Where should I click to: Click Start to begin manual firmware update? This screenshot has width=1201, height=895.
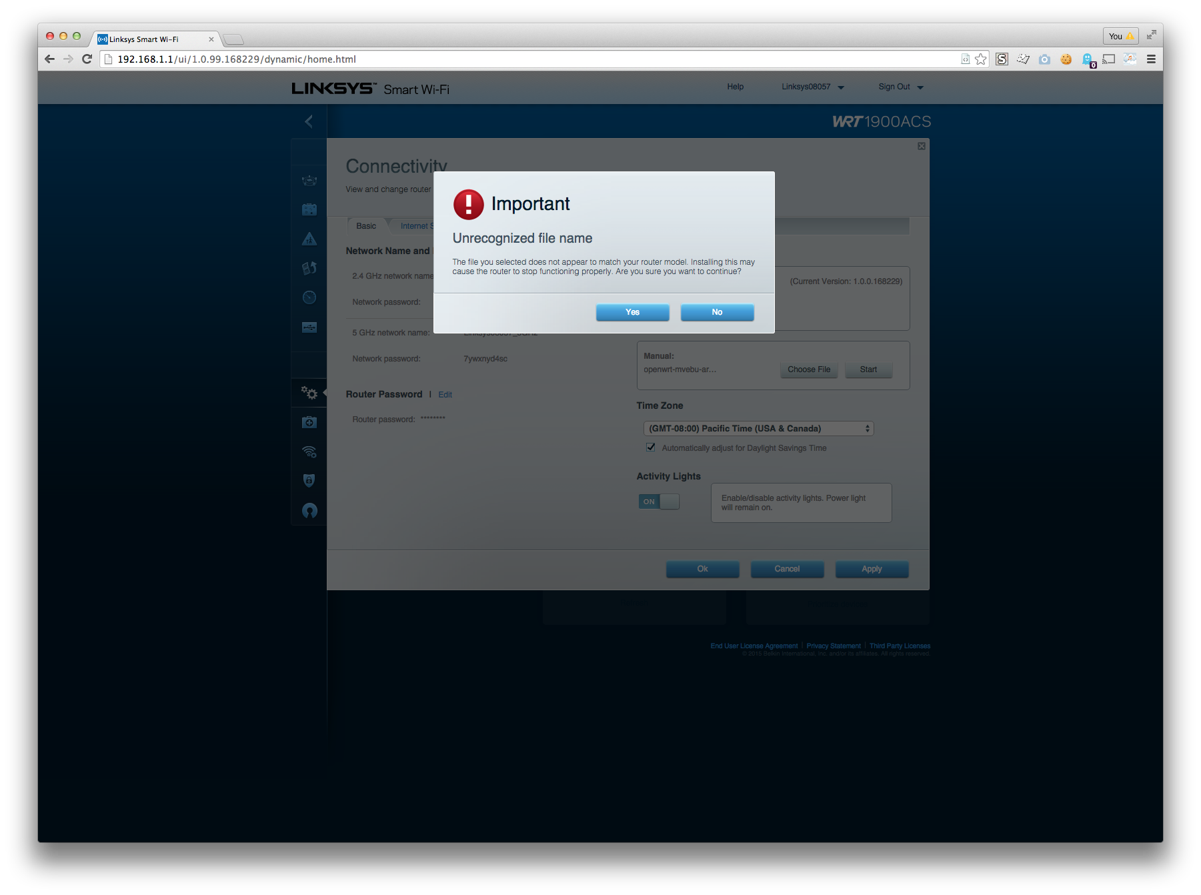click(x=868, y=369)
